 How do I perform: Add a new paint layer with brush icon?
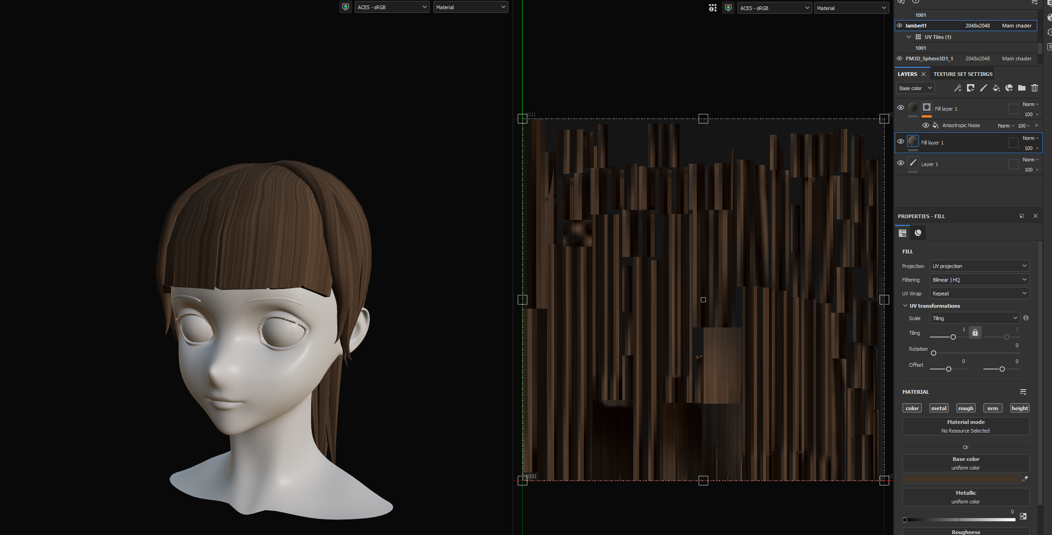pyautogui.click(x=983, y=88)
